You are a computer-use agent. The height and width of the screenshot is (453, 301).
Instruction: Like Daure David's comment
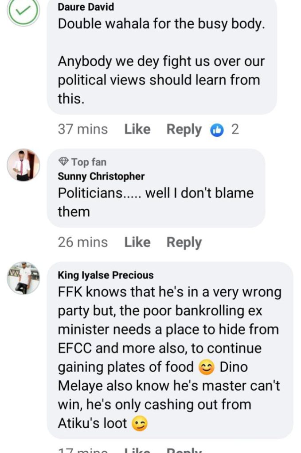point(137,129)
